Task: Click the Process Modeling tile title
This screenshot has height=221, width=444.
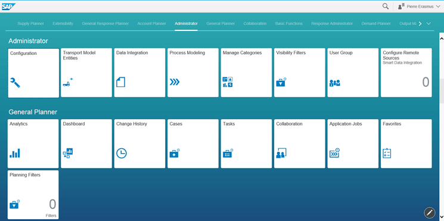Action: pyautogui.click(x=187, y=53)
